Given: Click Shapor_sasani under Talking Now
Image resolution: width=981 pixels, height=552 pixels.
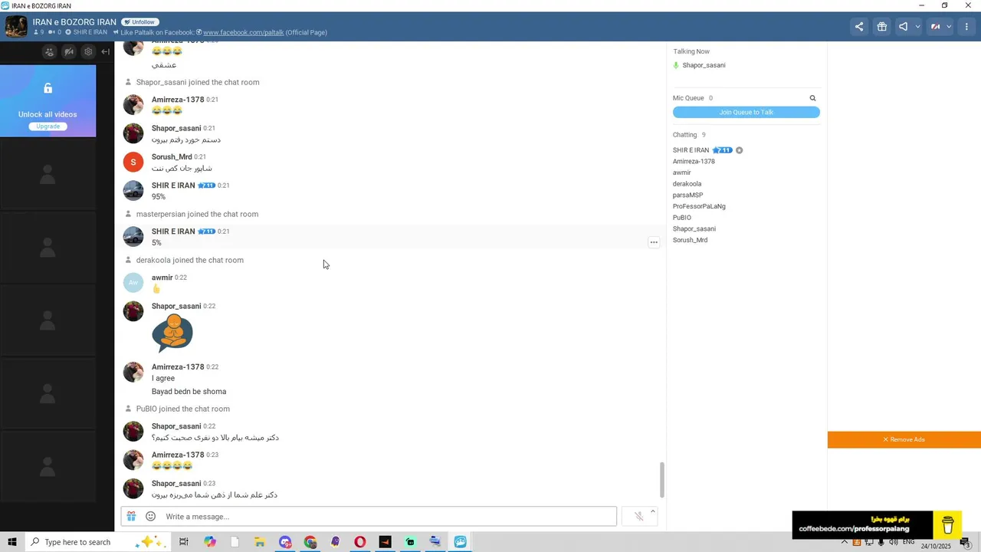Looking at the screenshot, I should pos(704,65).
